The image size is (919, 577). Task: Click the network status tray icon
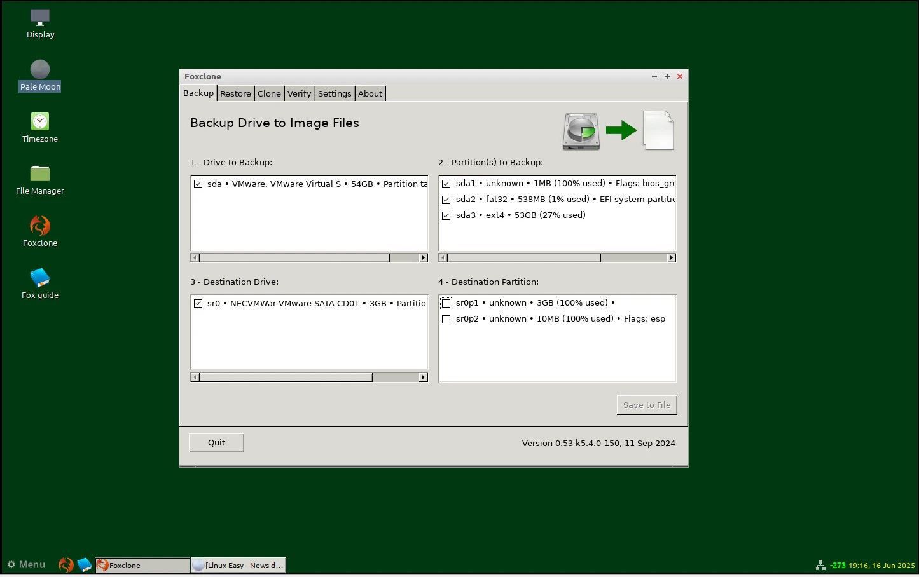pyautogui.click(x=820, y=565)
